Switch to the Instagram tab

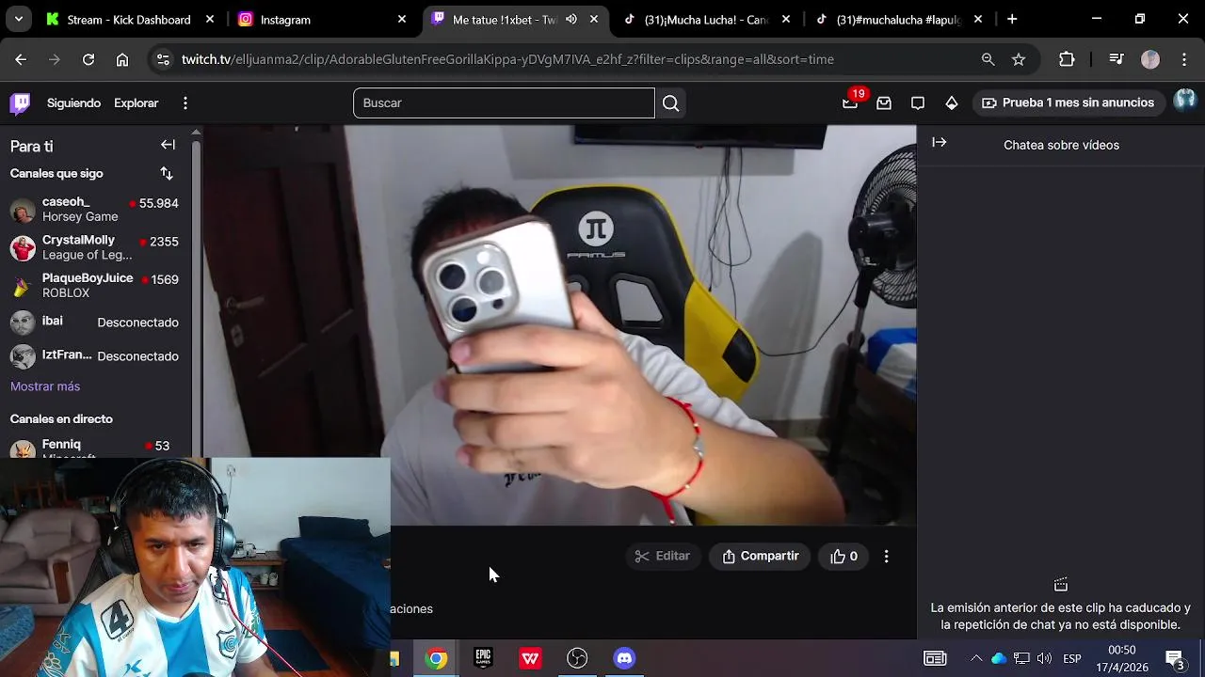pyautogui.click(x=323, y=19)
